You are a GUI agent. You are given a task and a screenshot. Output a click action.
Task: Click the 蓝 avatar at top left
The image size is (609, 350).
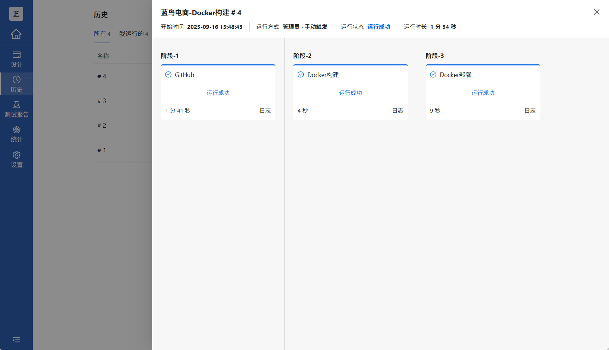pos(16,14)
